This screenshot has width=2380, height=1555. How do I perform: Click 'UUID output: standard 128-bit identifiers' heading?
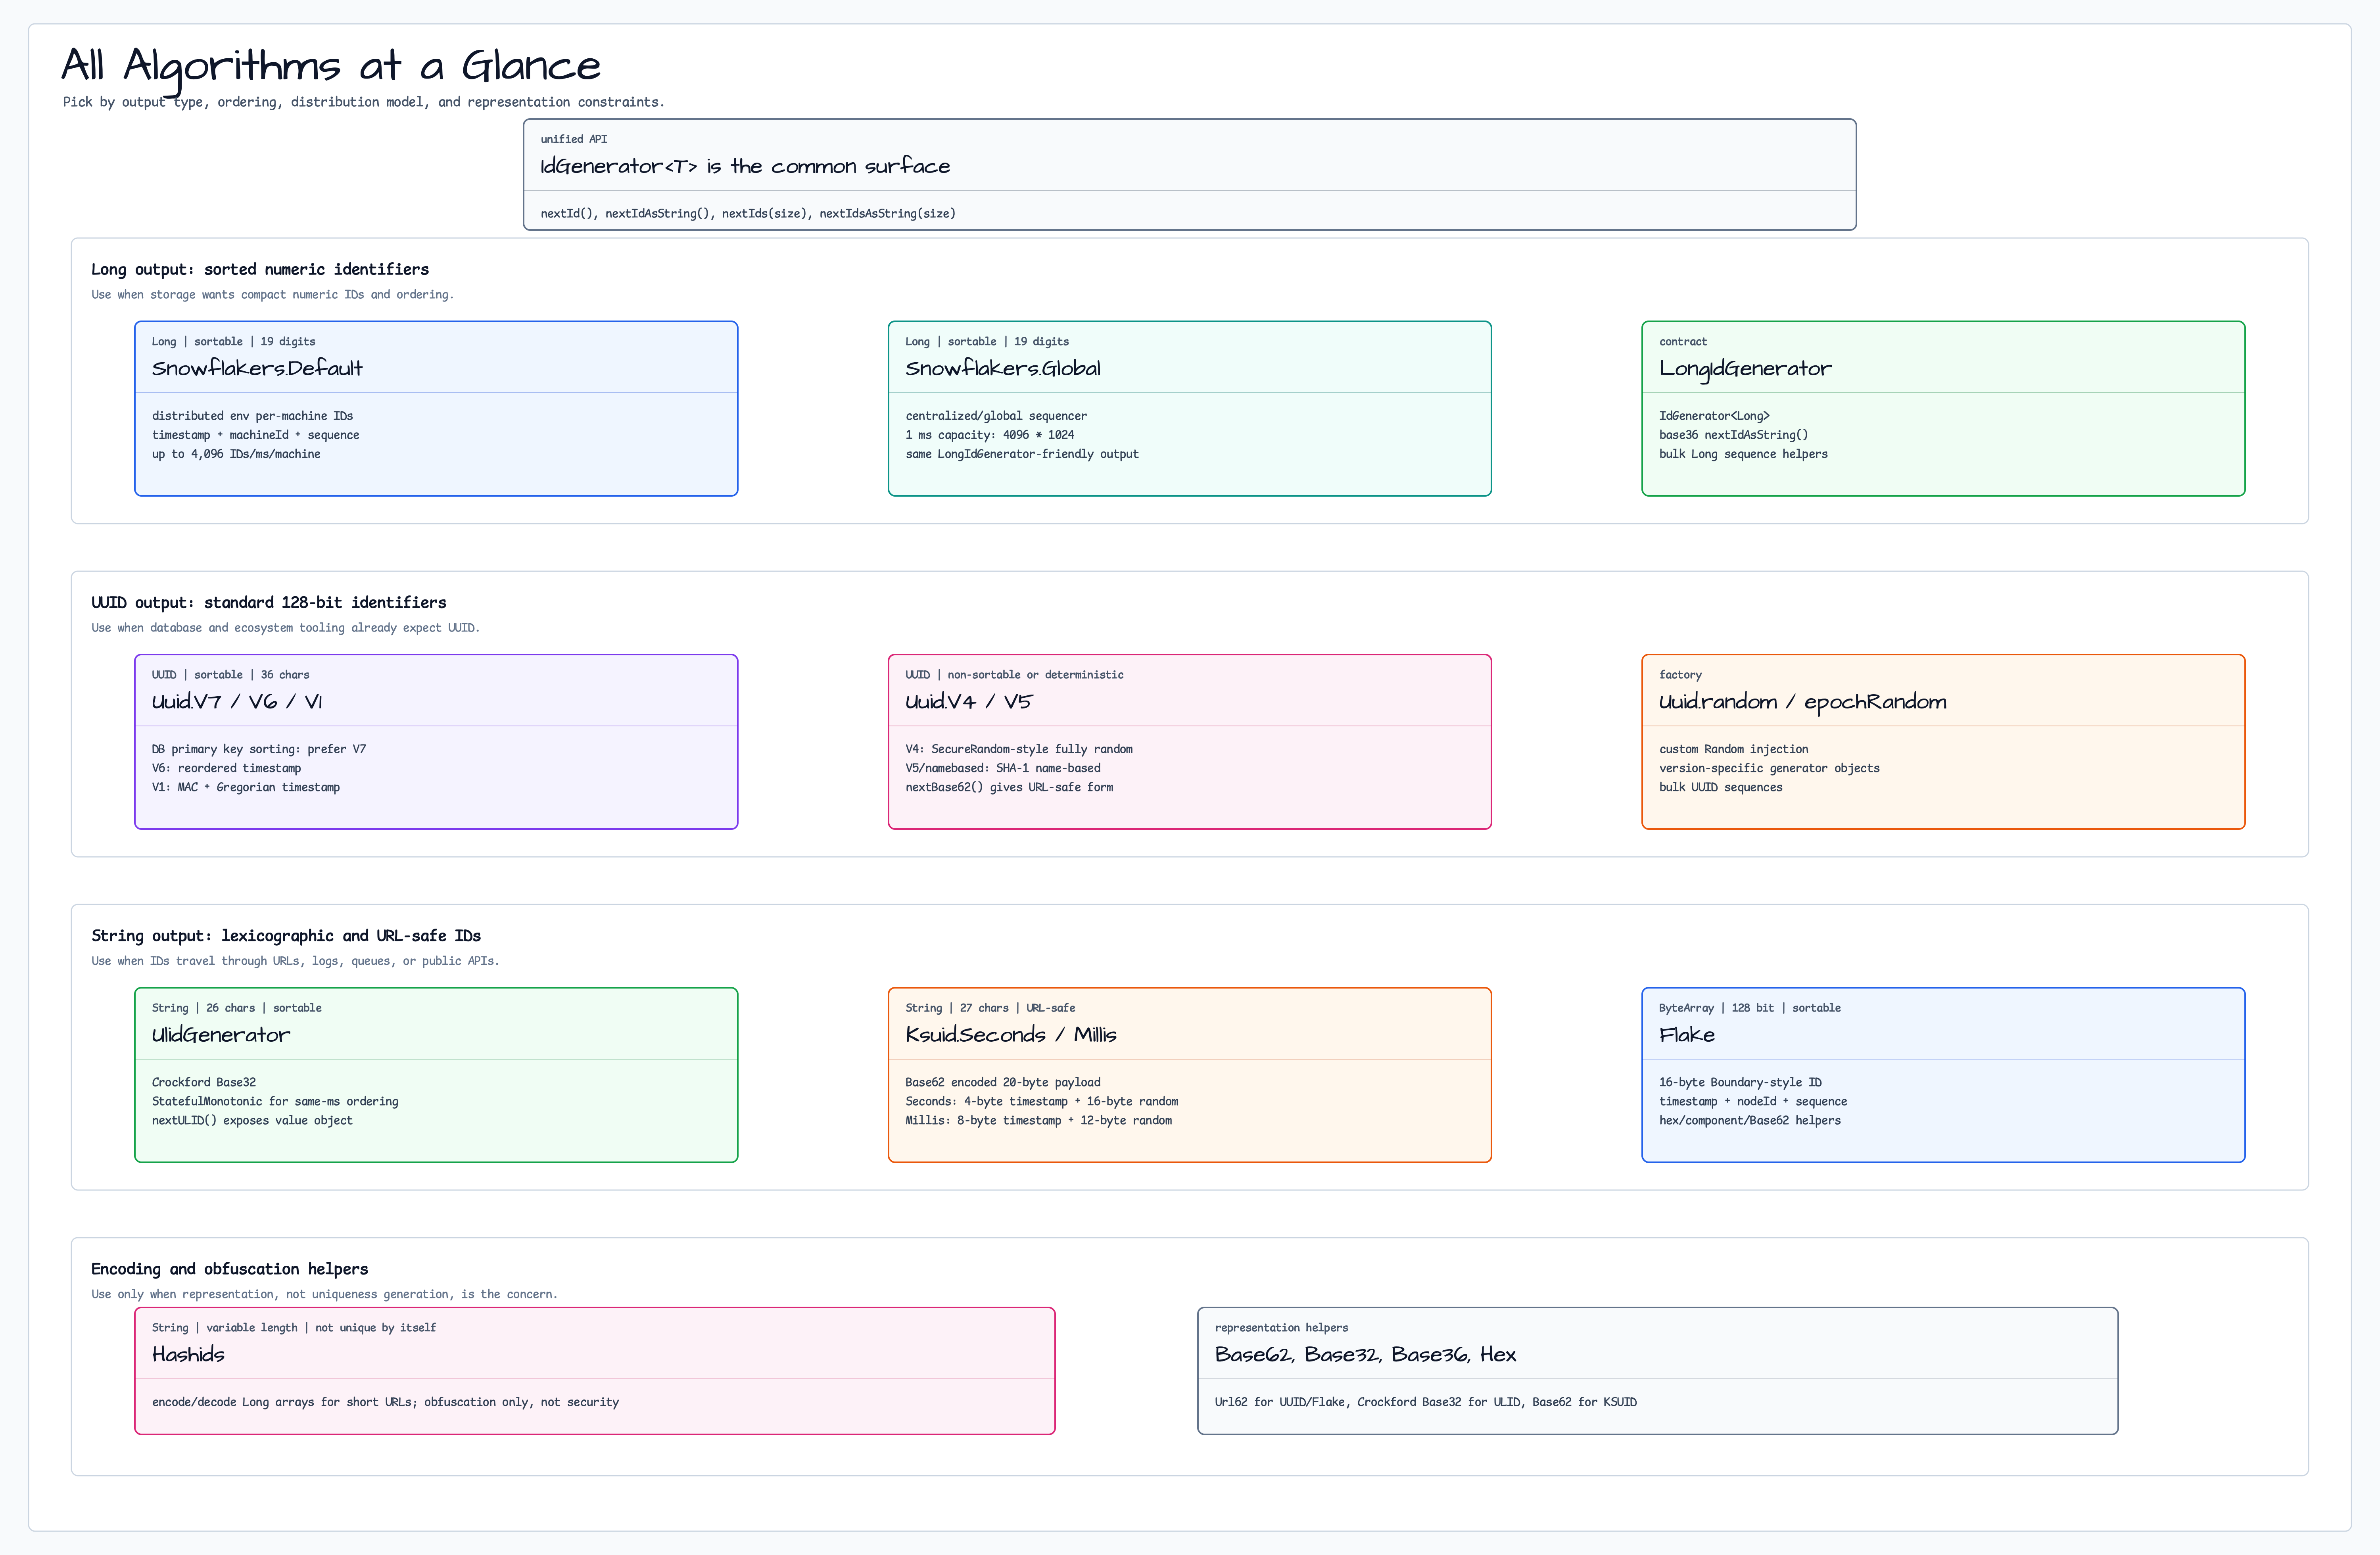click(269, 602)
